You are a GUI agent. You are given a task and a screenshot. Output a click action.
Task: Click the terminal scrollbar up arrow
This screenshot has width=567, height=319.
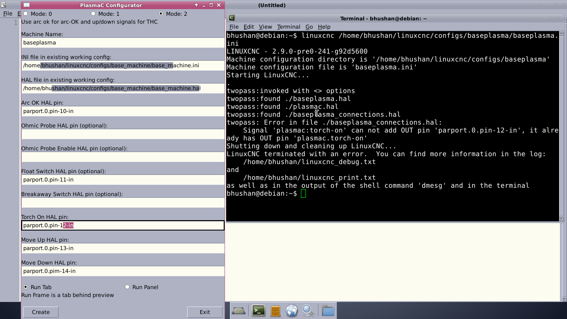pyautogui.click(x=562, y=34)
